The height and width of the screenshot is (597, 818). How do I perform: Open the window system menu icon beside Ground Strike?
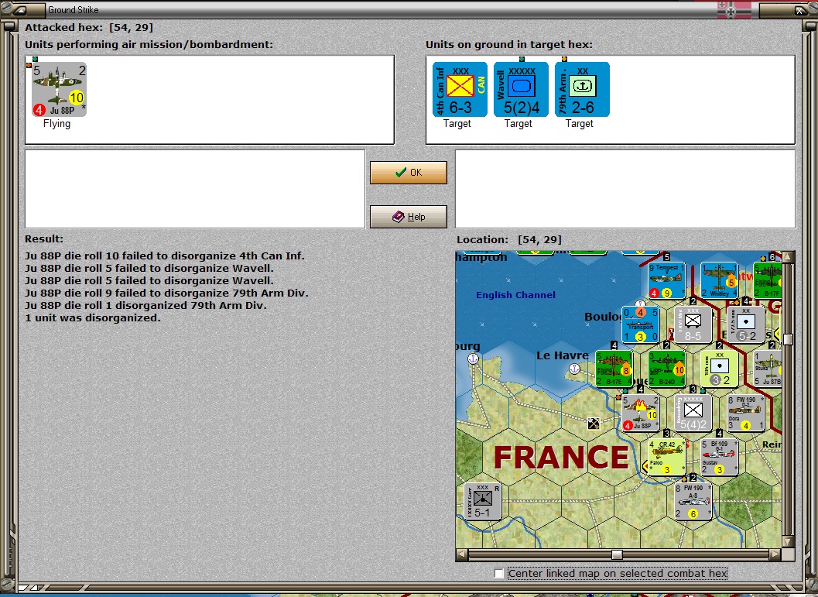21,10
